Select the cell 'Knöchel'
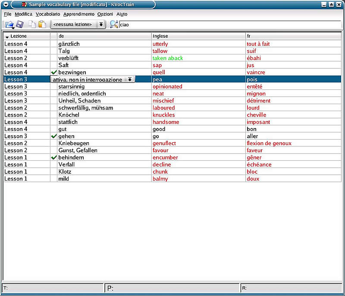 pos(104,115)
